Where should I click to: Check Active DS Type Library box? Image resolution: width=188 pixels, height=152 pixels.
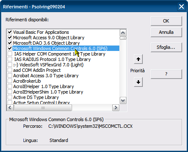(x=10, y=97)
